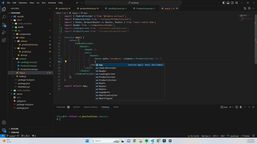Open customize layout button

237,3
